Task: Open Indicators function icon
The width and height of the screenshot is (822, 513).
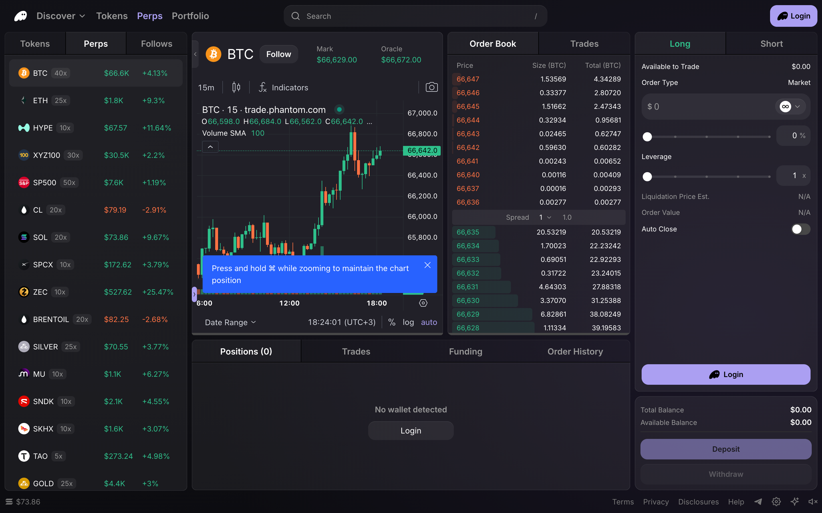Action: tap(262, 87)
